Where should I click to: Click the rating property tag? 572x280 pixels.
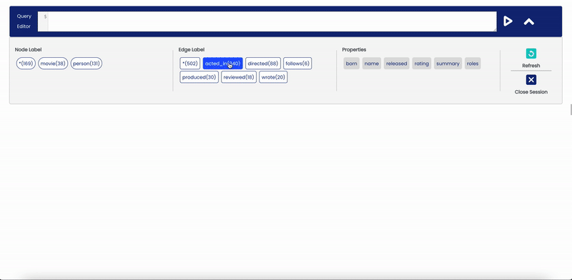click(x=422, y=64)
